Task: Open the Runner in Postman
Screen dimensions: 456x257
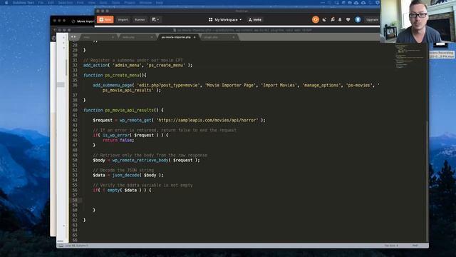Action: [x=140, y=19]
